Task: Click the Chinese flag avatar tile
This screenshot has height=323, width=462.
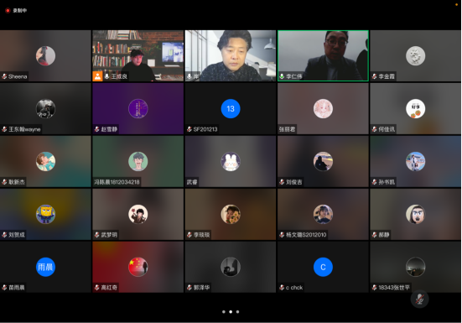Action: pyautogui.click(x=138, y=267)
